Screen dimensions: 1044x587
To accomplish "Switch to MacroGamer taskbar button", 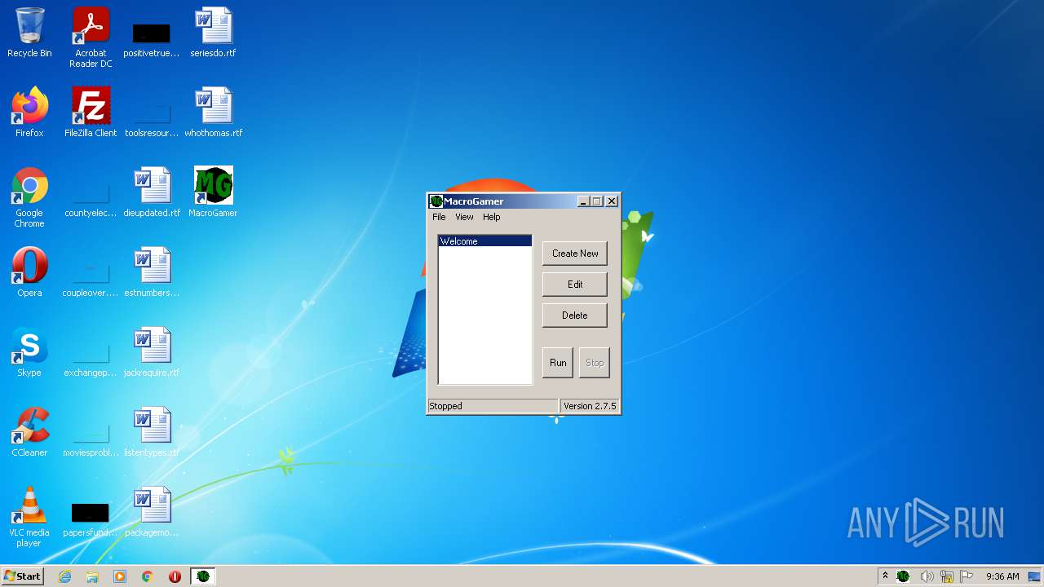I will click(x=203, y=576).
